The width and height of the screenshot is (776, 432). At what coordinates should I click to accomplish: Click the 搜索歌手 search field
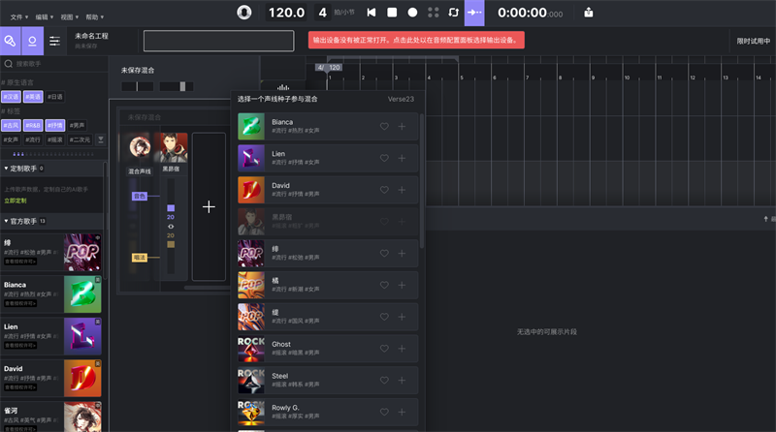point(58,63)
